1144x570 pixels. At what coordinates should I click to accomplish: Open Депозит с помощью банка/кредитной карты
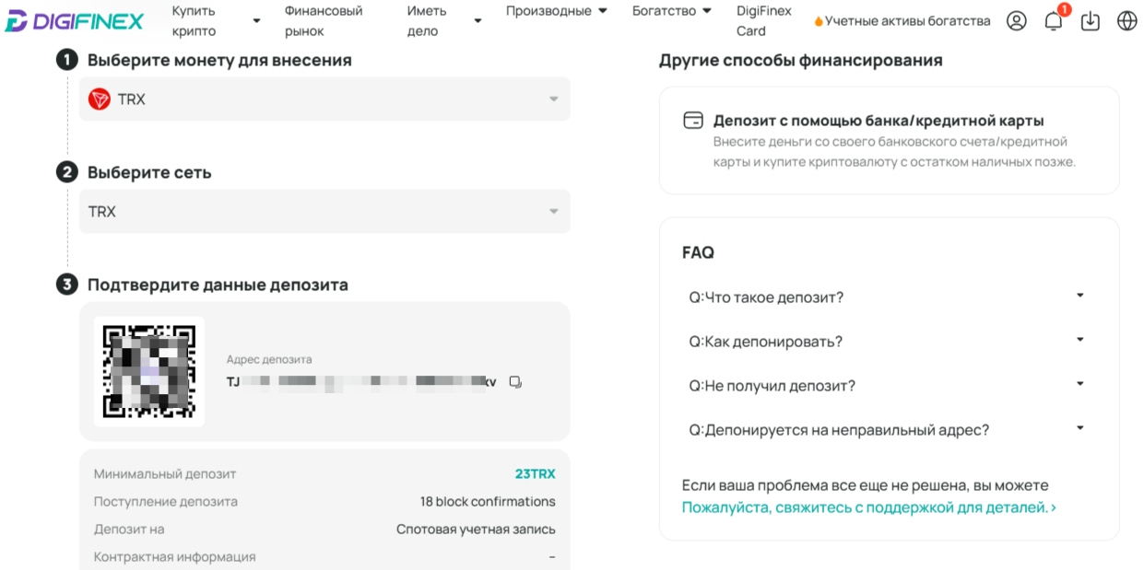[x=889, y=140]
